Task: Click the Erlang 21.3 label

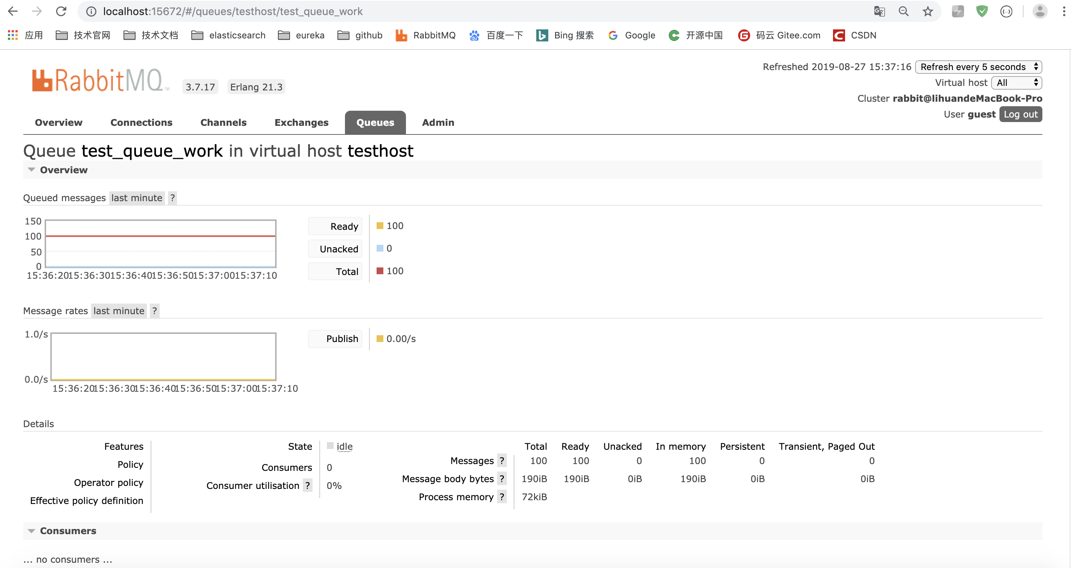Action: point(256,87)
